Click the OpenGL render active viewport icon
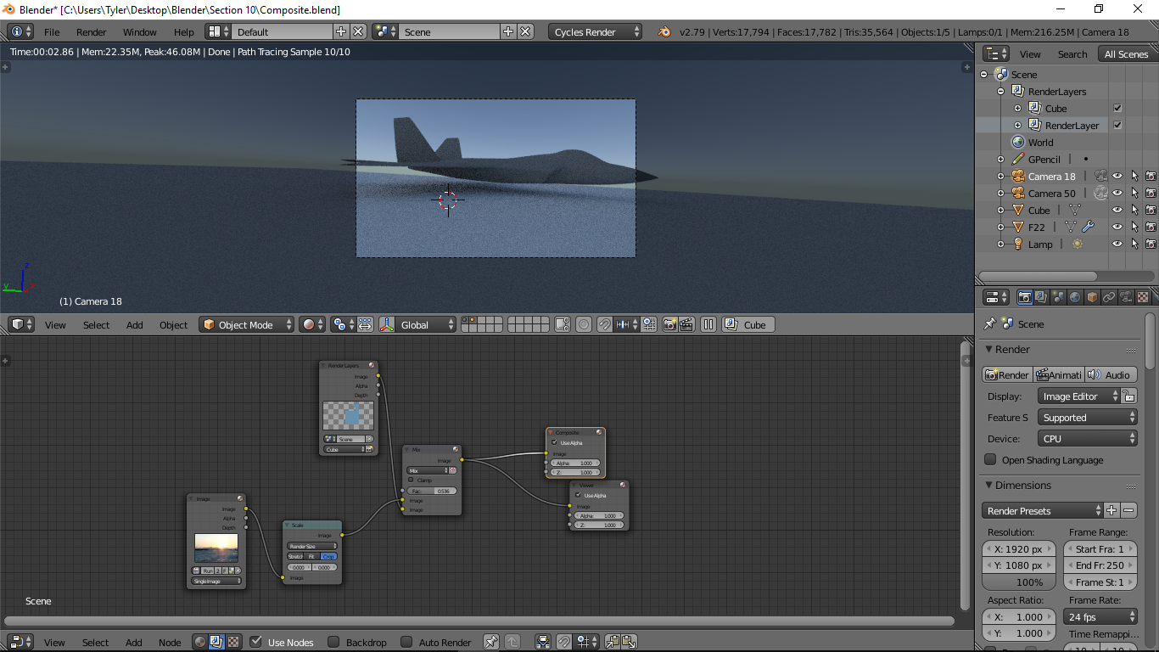 tap(669, 324)
